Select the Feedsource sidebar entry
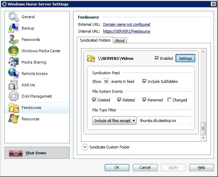 tap(37, 108)
